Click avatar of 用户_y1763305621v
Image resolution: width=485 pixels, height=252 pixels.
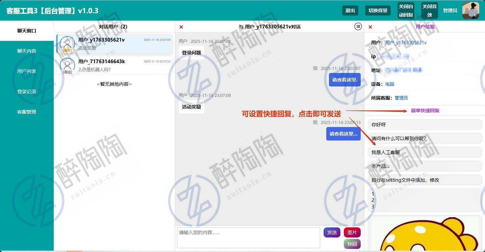click(67, 44)
